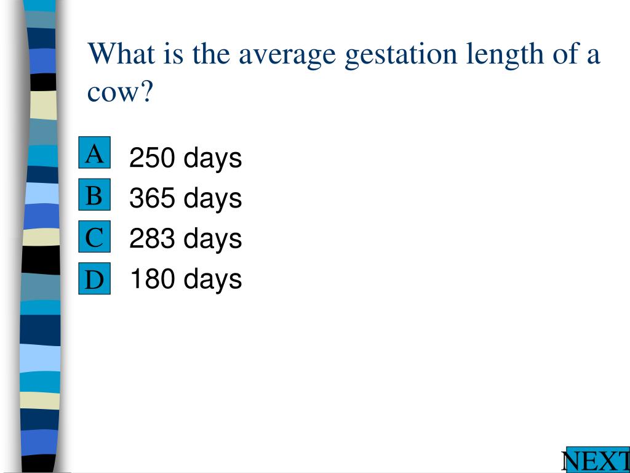Click the word 'of' in the title

pyautogui.click(x=566, y=53)
